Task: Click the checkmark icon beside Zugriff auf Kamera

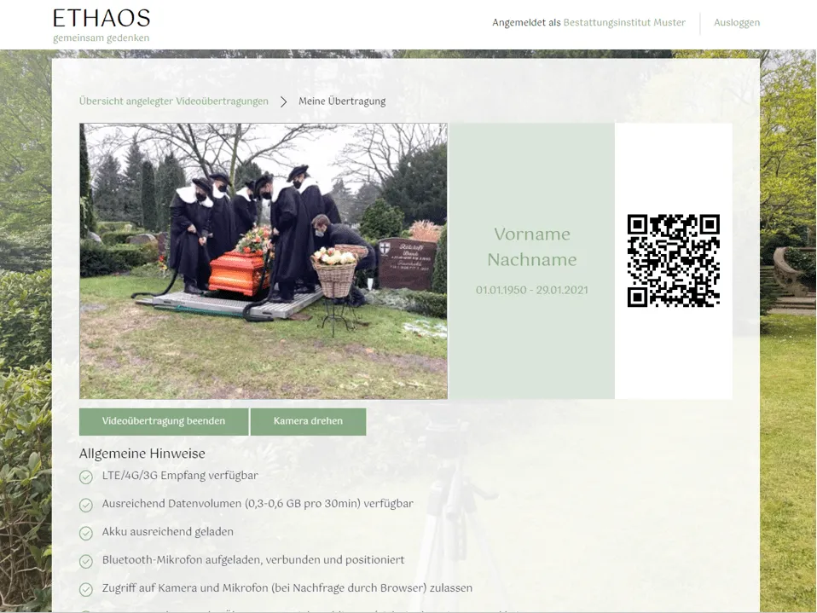Action: pos(86,589)
